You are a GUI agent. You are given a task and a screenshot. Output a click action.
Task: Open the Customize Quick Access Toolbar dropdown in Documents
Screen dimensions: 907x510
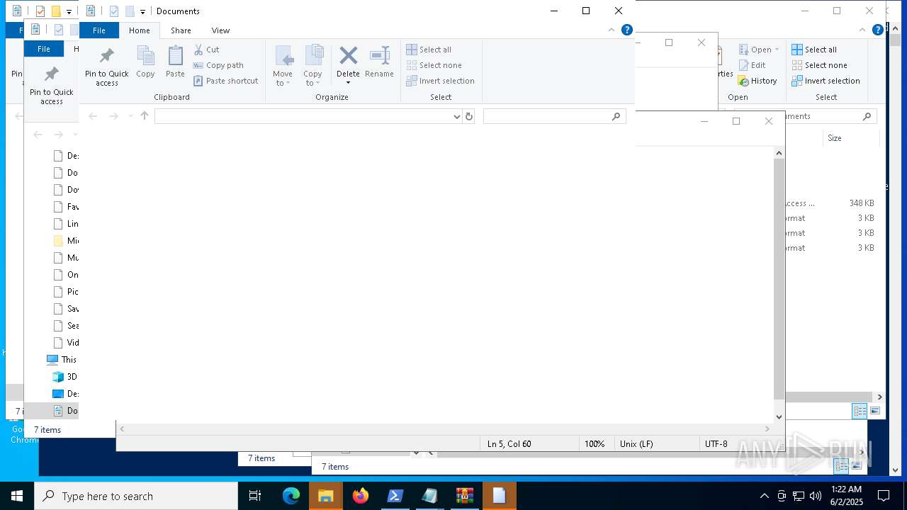(x=142, y=11)
